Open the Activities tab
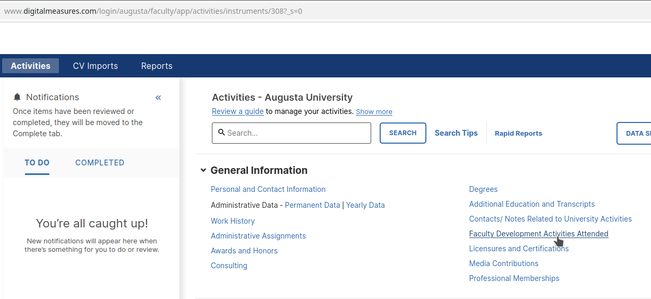Viewport: 651px width, 299px height. click(30, 66)
